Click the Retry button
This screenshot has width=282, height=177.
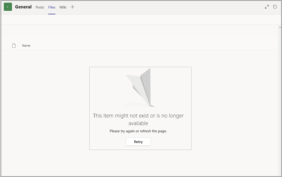coord(138,142)
